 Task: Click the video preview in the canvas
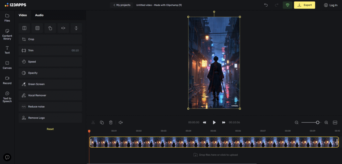tap(214, 62)
